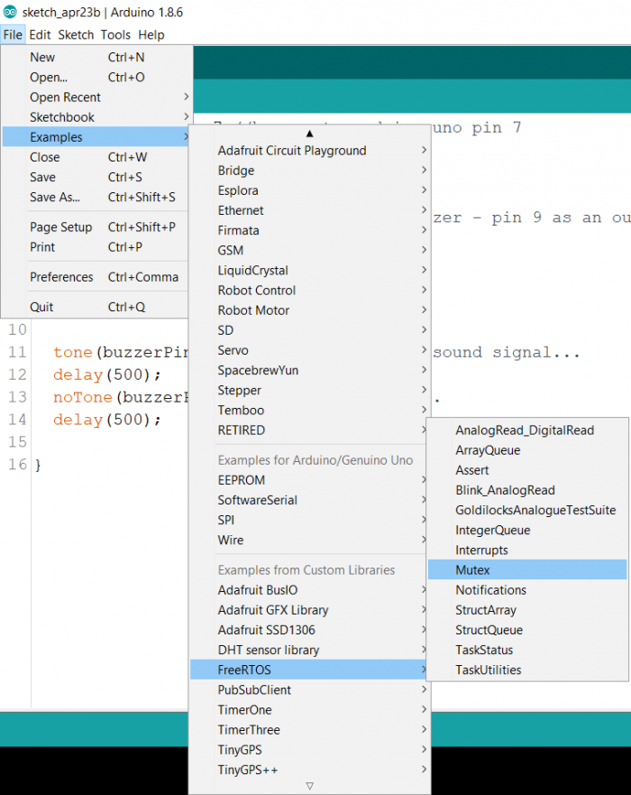This screenshot has width=631, height=795.
Task: Click the scroll-down arrow below examples list
Action: (309, 786)
